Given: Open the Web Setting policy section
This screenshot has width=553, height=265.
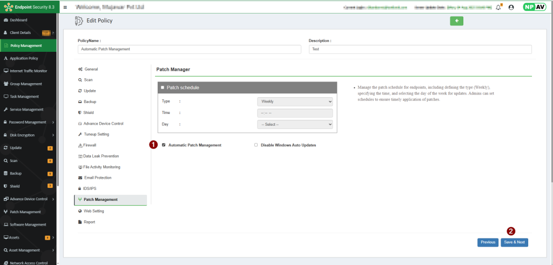Looking at the screenshot, I should pos(93,211).
